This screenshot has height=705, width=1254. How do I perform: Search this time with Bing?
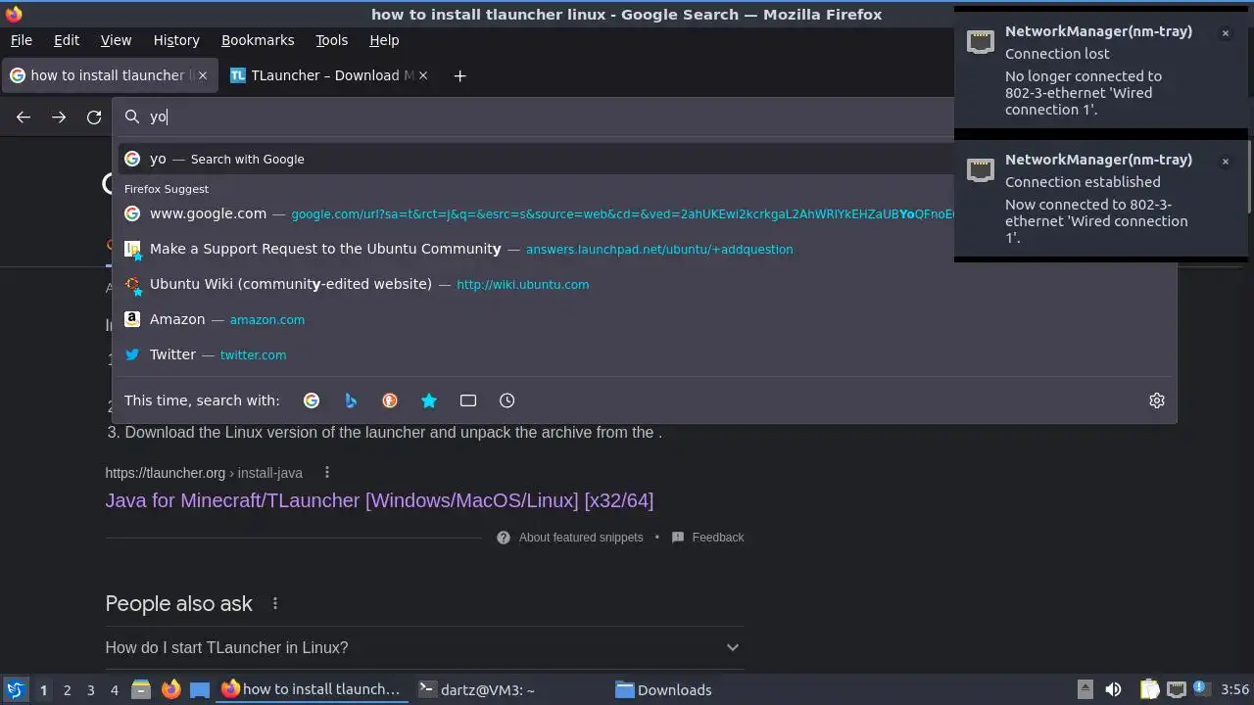point(351,400)
